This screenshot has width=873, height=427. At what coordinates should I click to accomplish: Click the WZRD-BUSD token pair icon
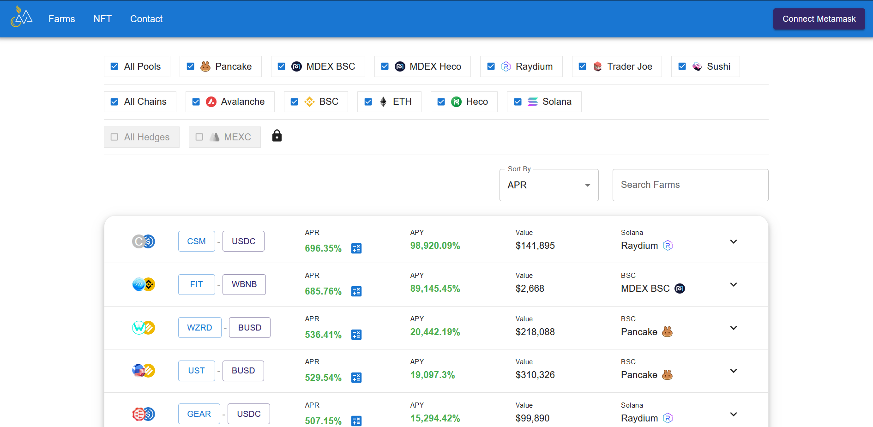point(144,328)
